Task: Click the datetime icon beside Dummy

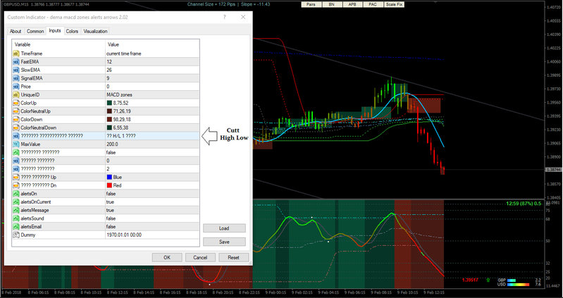Action: (16, 235)
